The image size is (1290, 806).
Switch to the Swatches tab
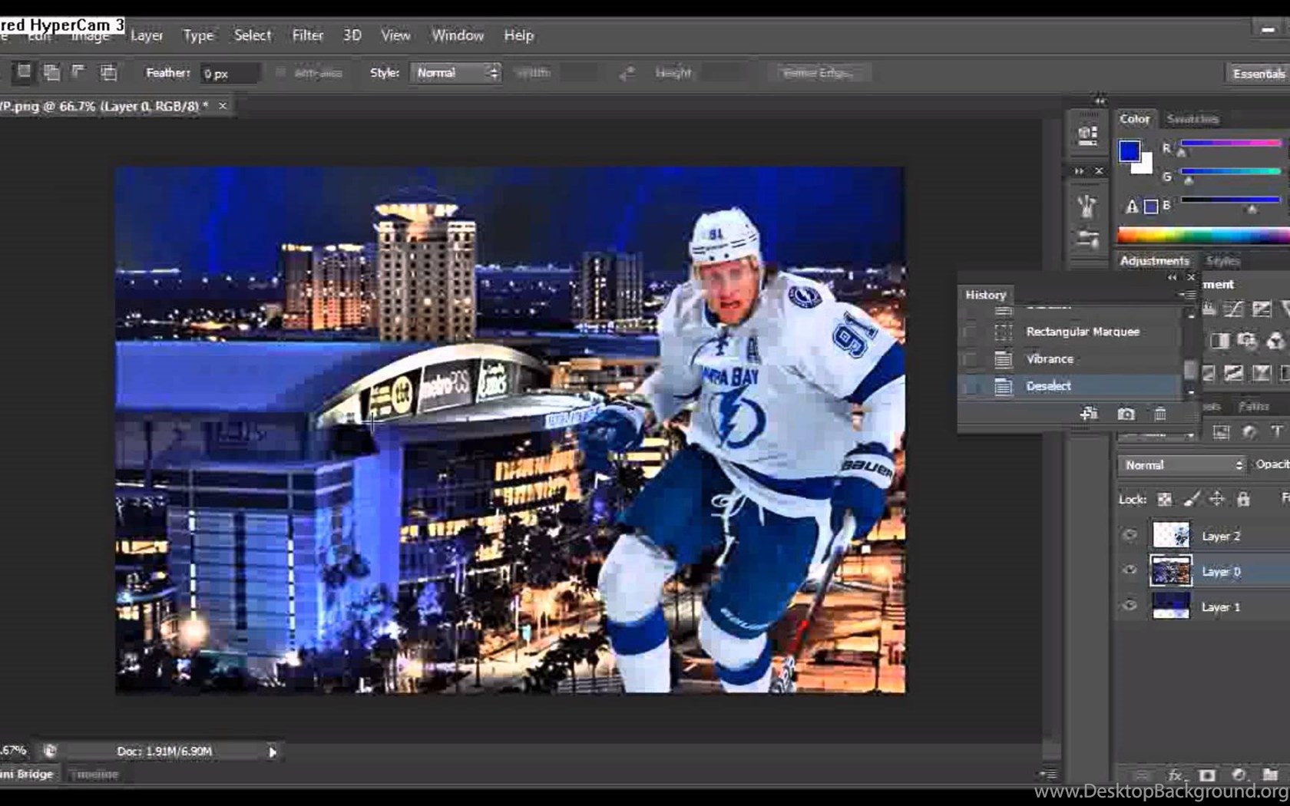(1192, 119)
